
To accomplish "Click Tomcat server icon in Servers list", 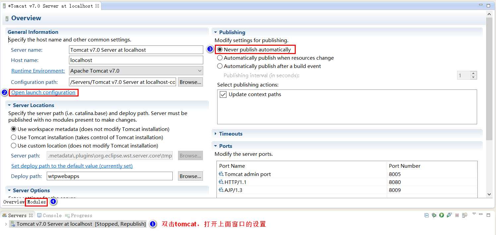I will (13, 224).
